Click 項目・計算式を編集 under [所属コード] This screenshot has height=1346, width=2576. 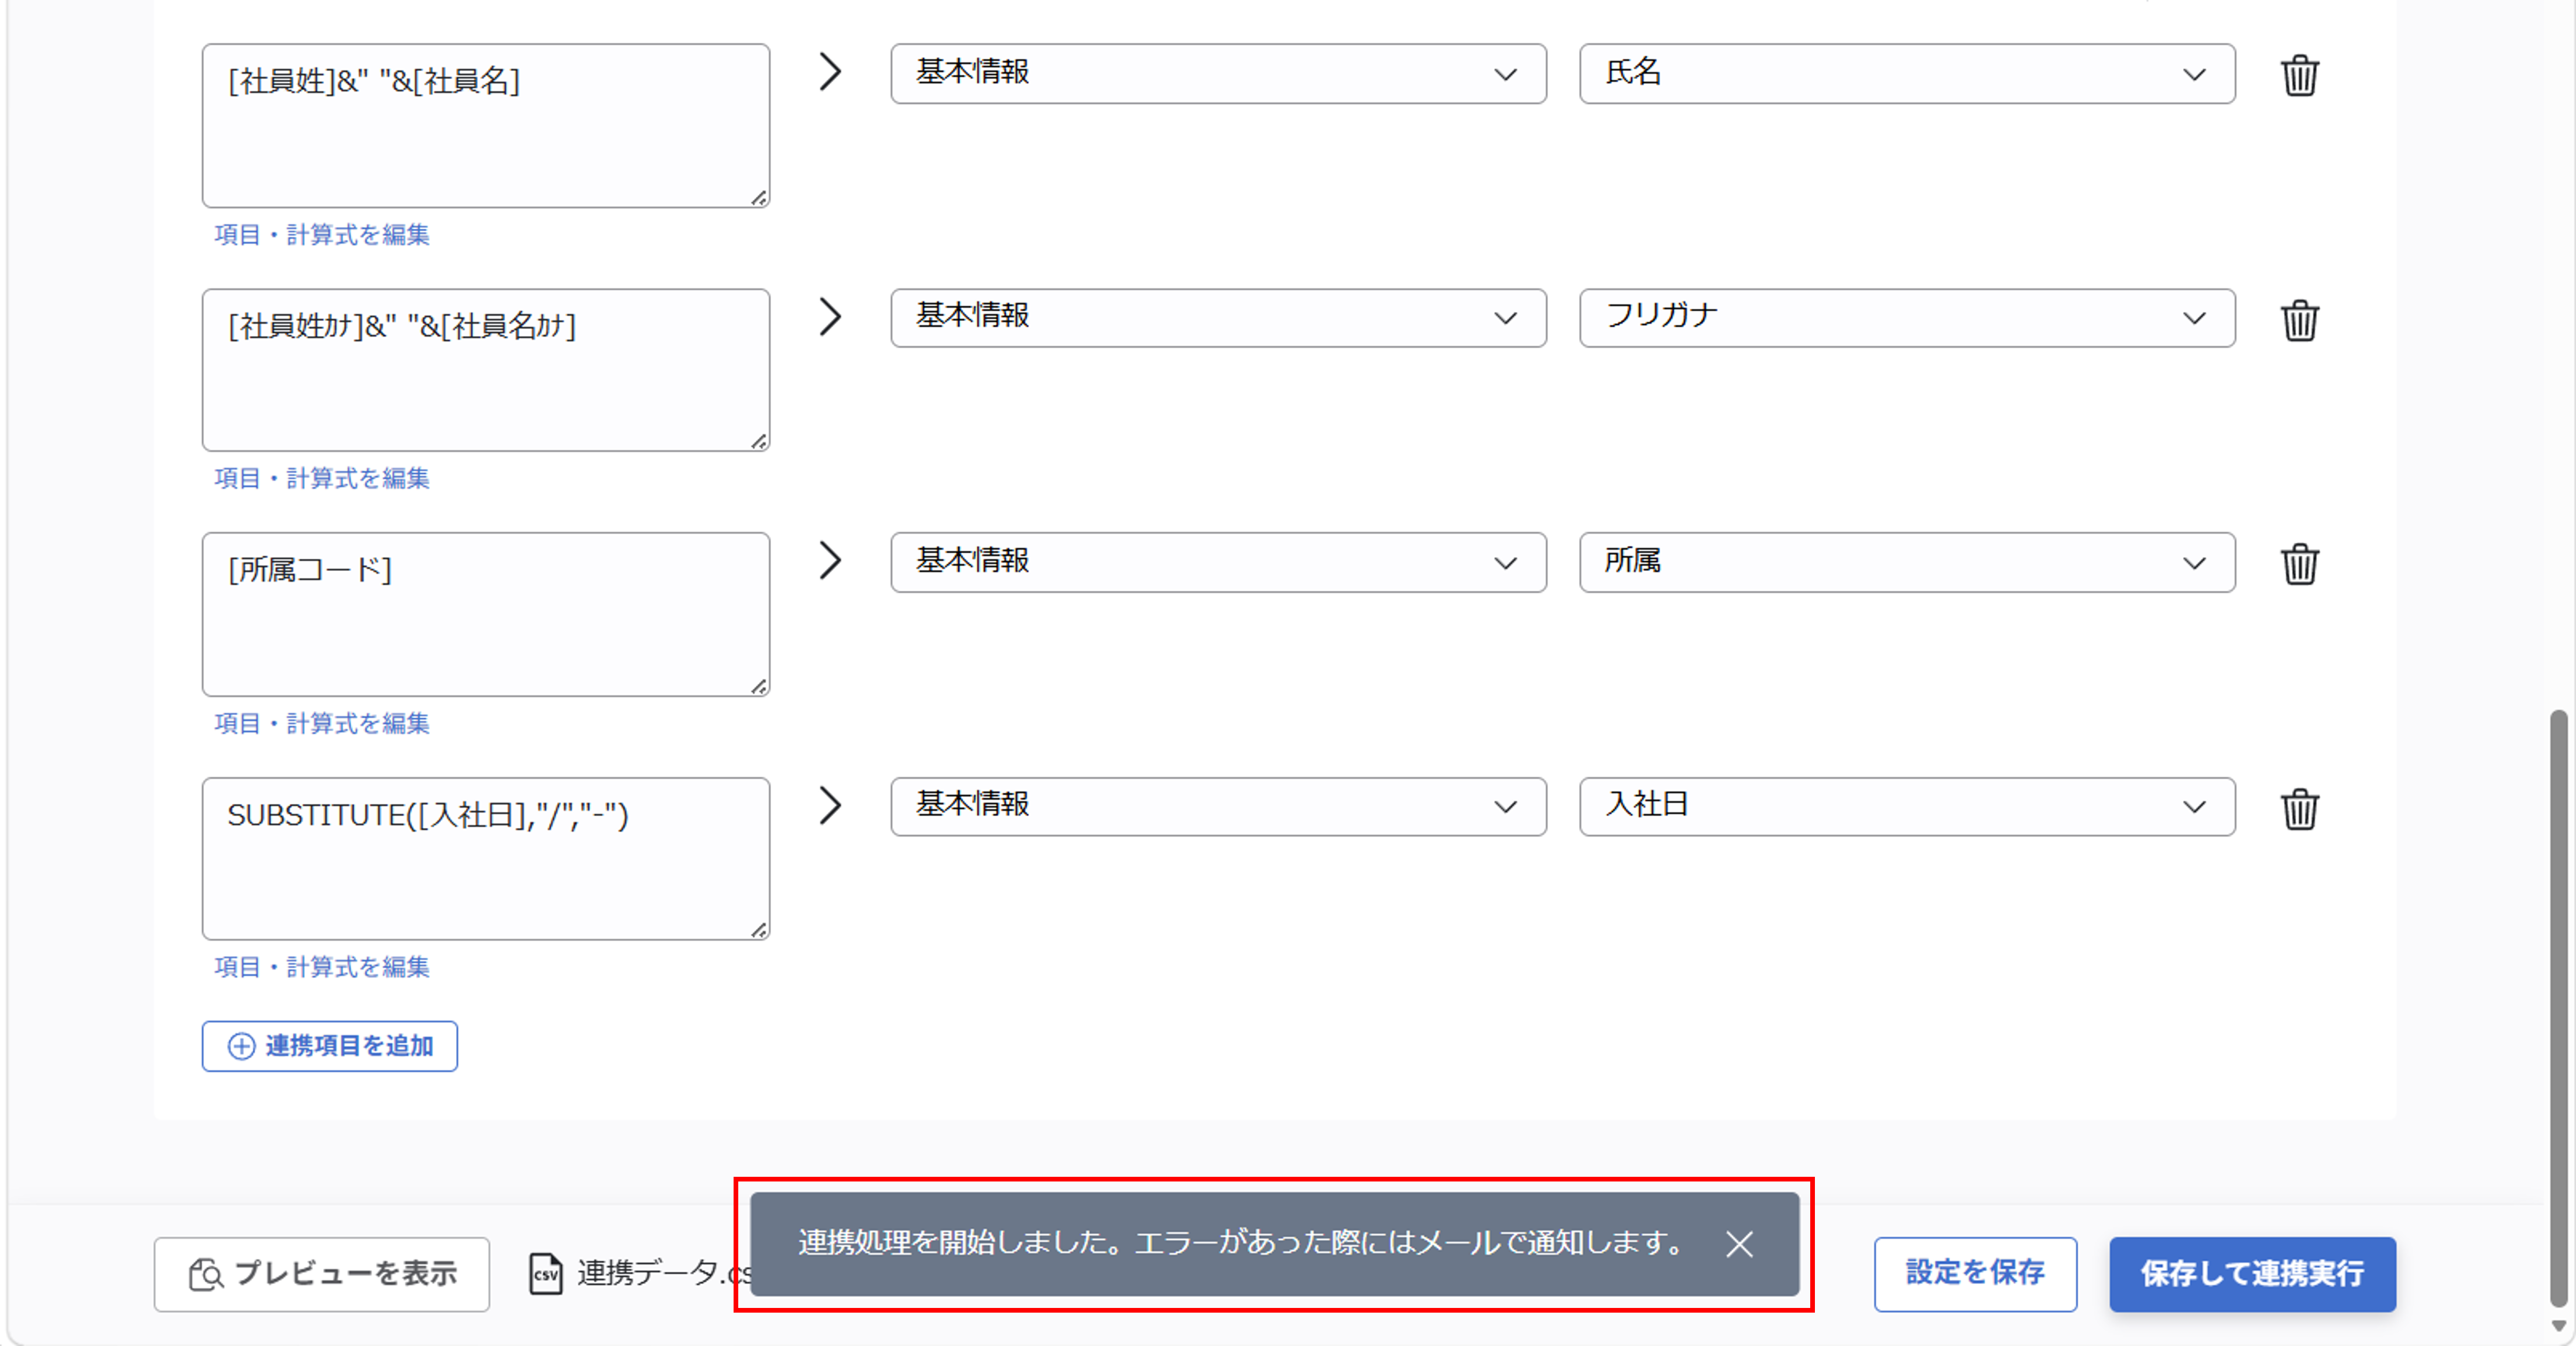click(x=322, y=723)
